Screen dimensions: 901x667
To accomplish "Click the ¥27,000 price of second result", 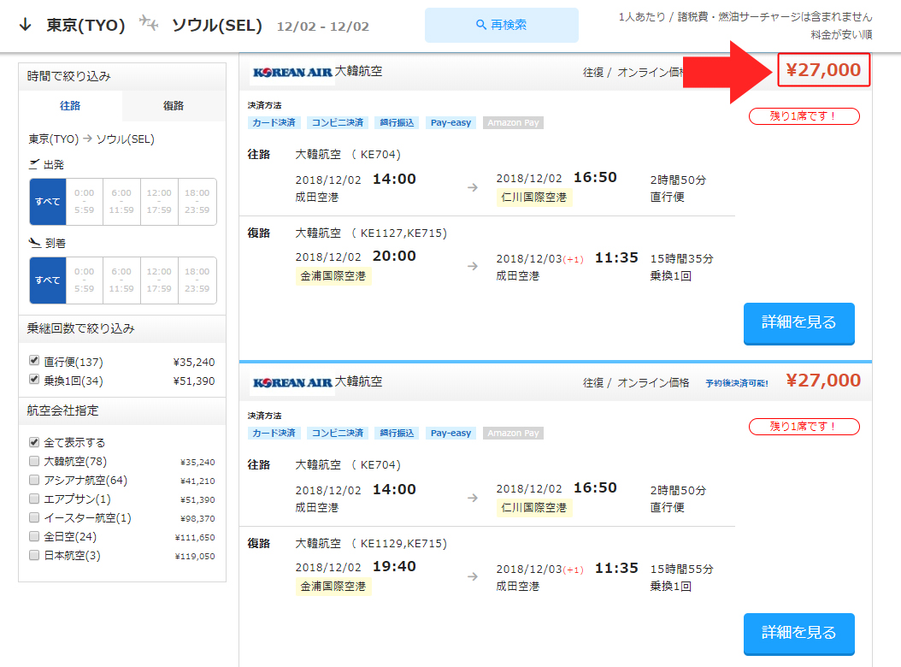I will [x=823, y=381].
